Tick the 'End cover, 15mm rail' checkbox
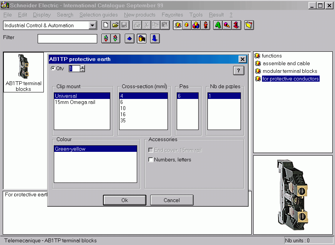 tap(151, 150)
